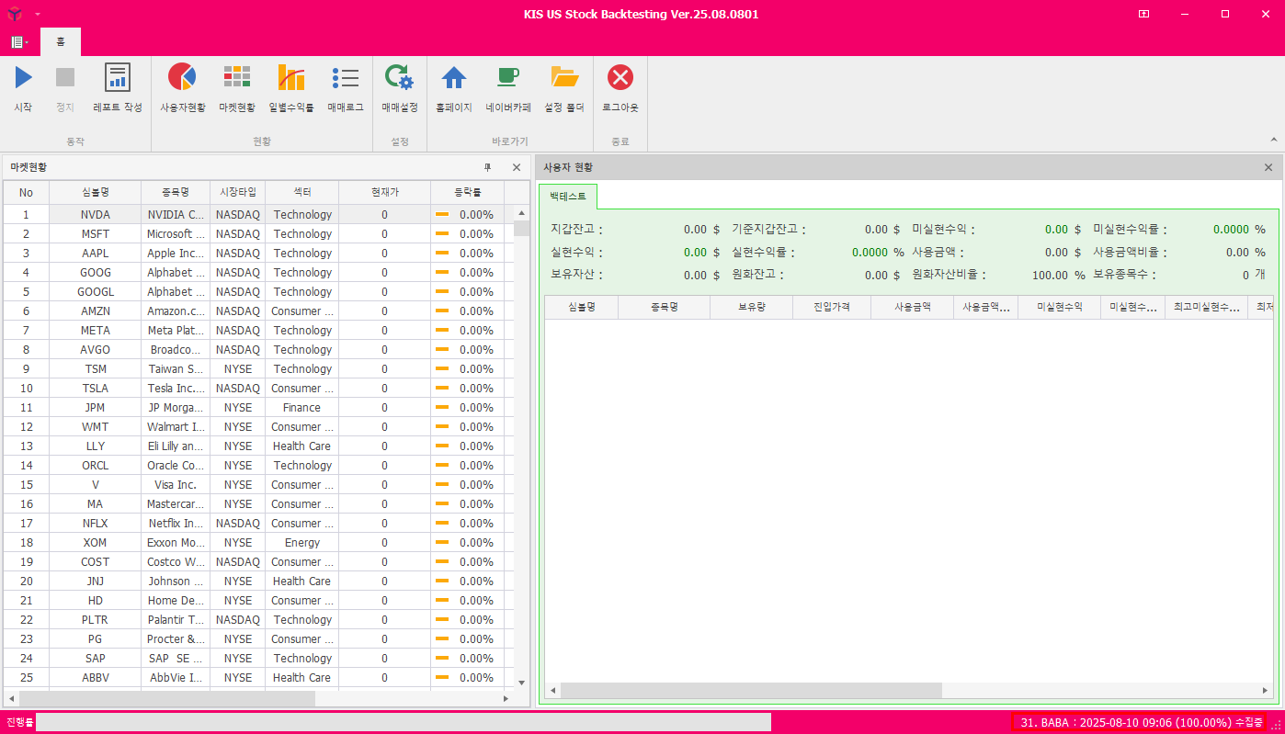The image size is (1285, 734).
Task: Click the 미실현수익 column header
Action: (x=1060, y=307)
